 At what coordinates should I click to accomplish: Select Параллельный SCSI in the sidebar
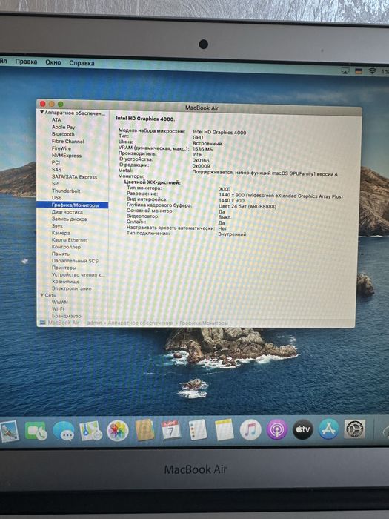(x=76, y=260)
